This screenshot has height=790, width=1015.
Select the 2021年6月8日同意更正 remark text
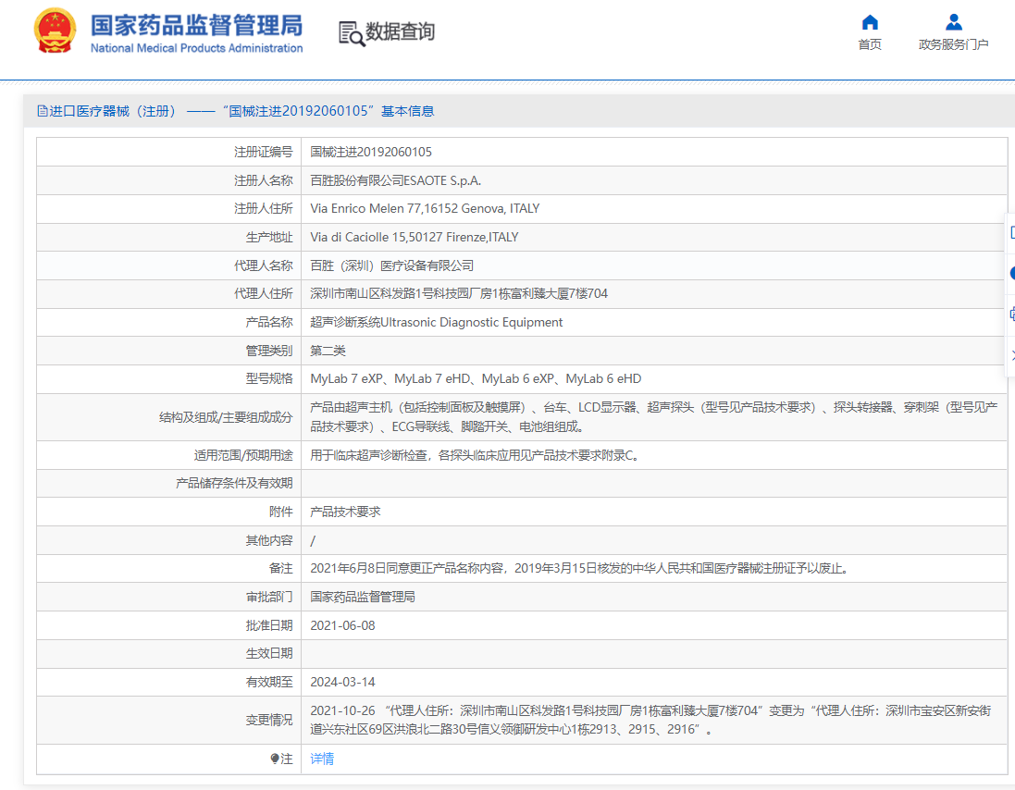[x=580, y=568]
